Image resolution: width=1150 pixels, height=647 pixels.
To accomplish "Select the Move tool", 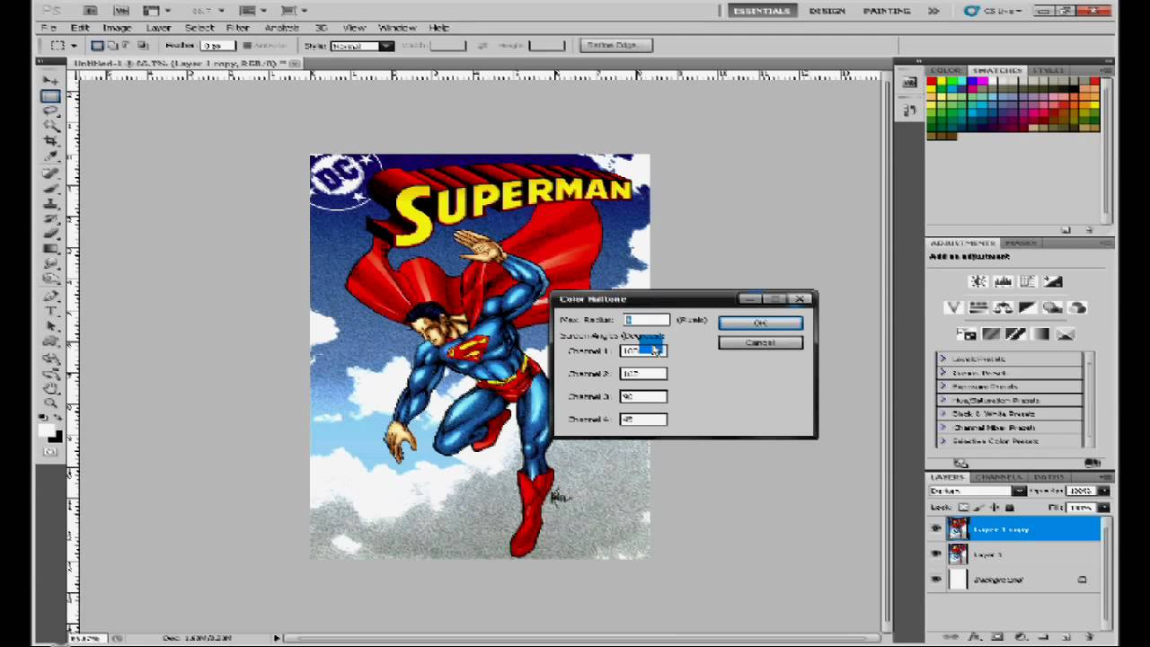I will coord(49,81).
